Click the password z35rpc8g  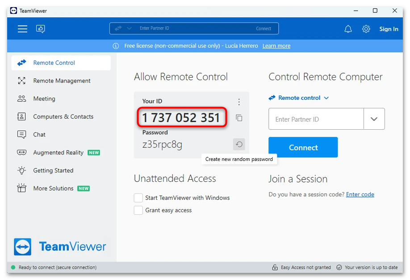[x=162, y=144]
